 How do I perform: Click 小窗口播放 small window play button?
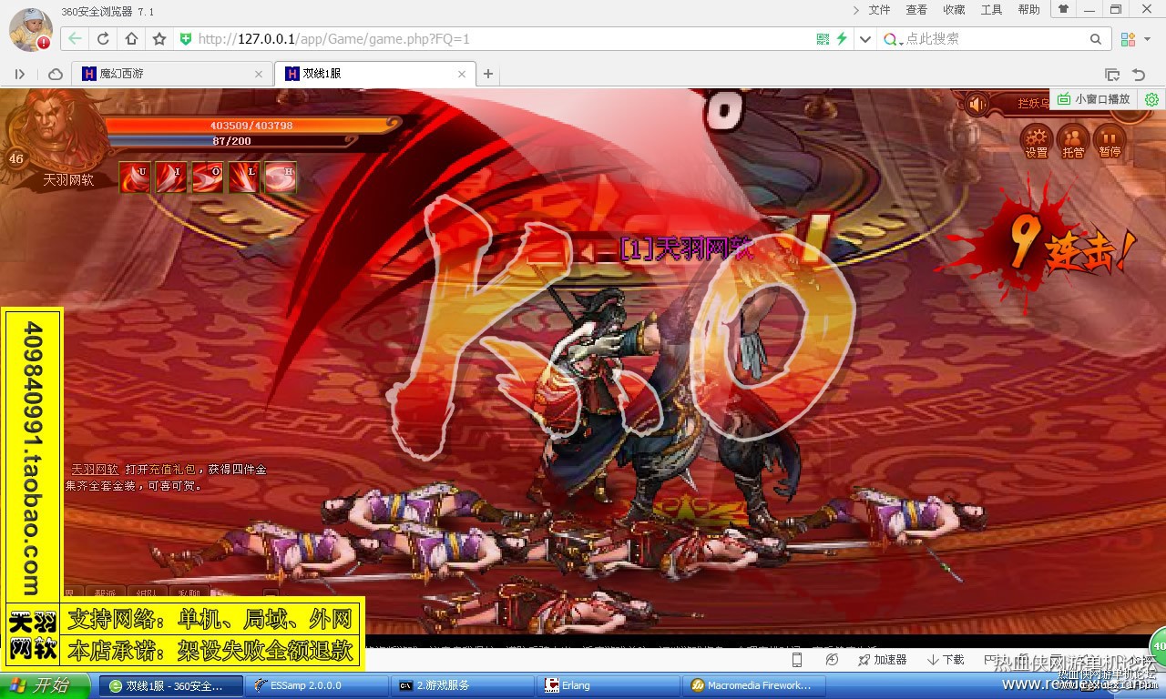[1093, 99]
